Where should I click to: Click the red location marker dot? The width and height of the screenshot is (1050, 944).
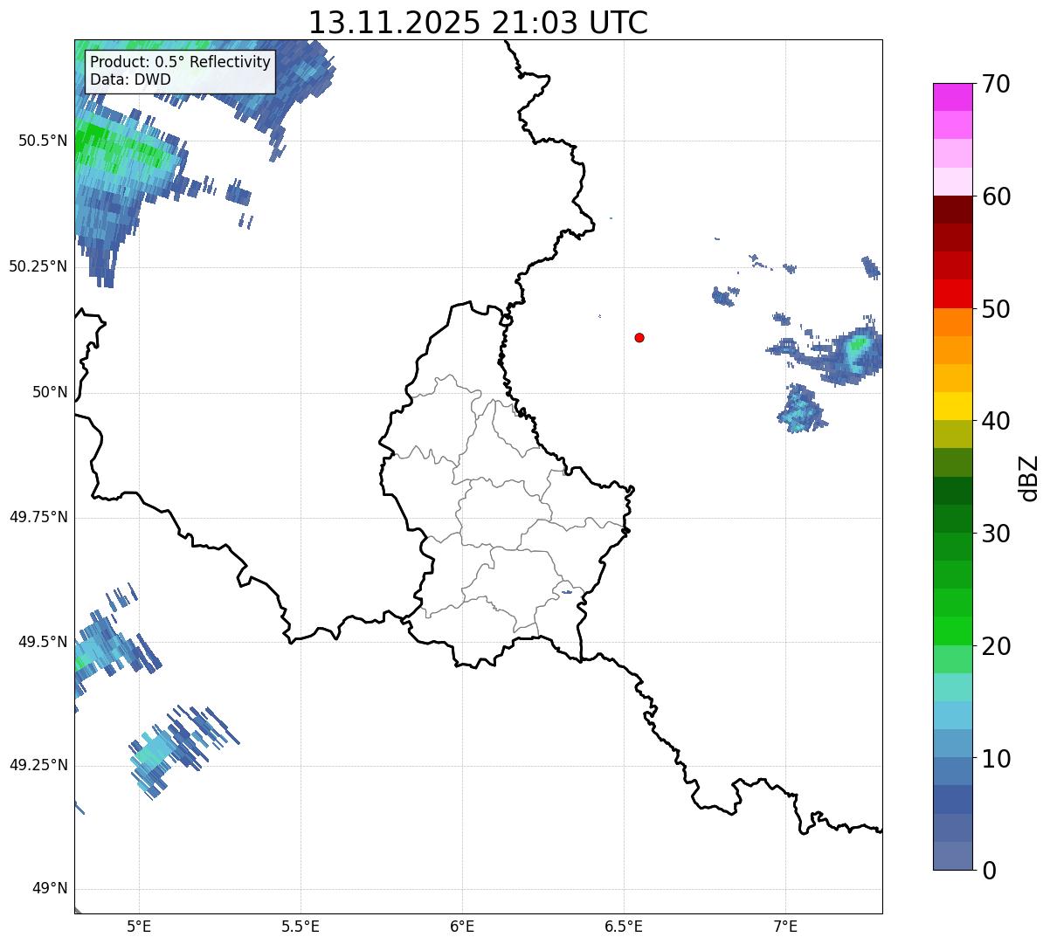639,337
